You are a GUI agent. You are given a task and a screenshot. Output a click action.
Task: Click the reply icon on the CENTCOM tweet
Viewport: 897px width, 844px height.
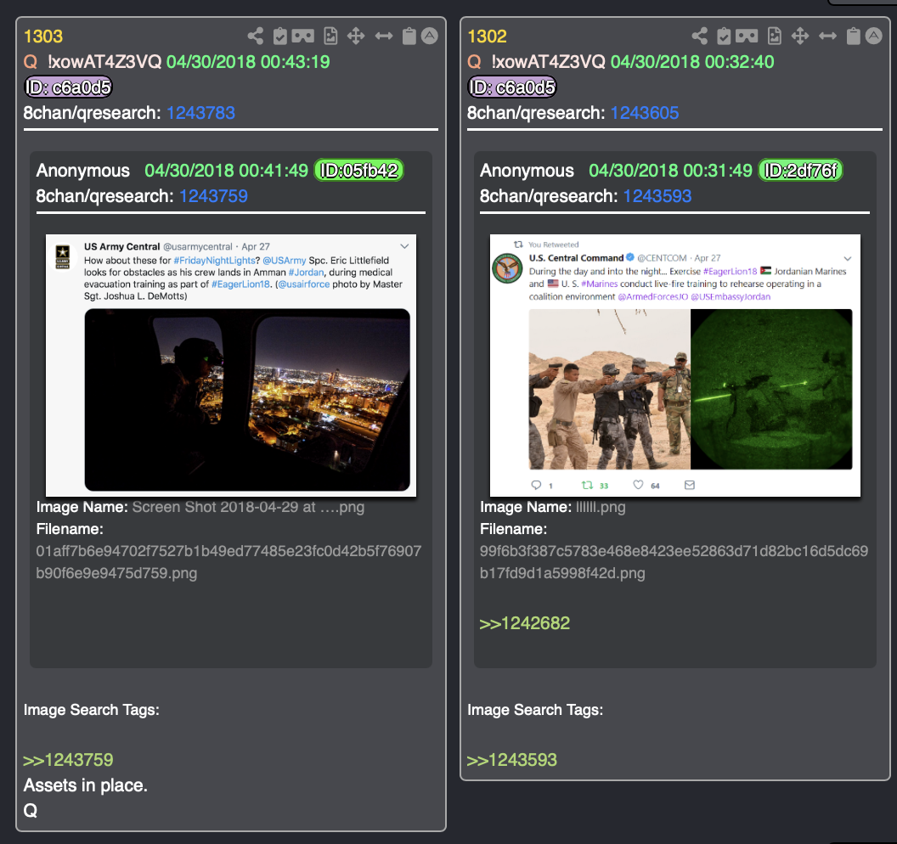pyautogui.click(x=536, y=485)
